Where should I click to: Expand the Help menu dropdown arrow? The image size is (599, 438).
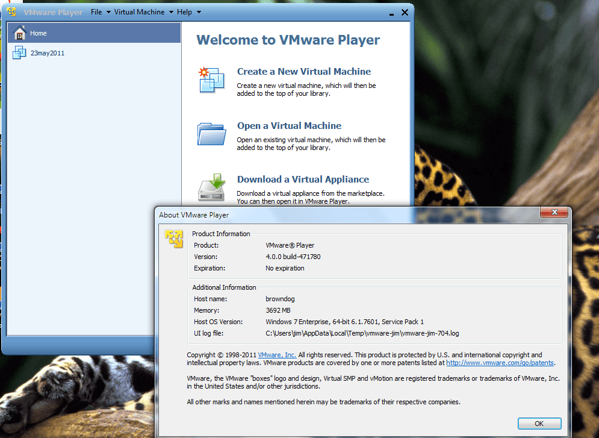pos(199,12)
